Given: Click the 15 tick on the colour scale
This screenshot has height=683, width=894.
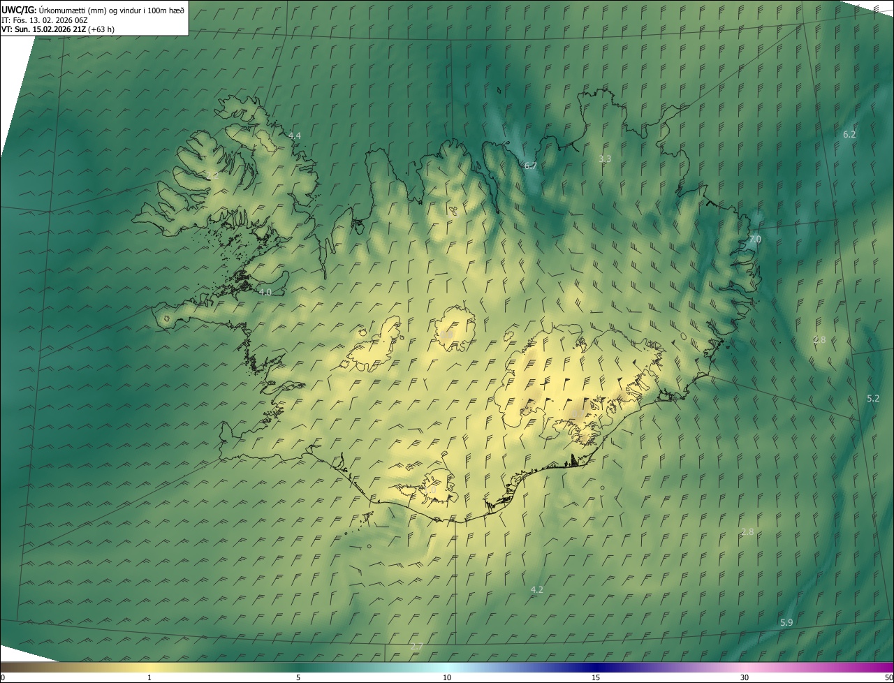Looking at the screenshot, I should click(596, 677).
